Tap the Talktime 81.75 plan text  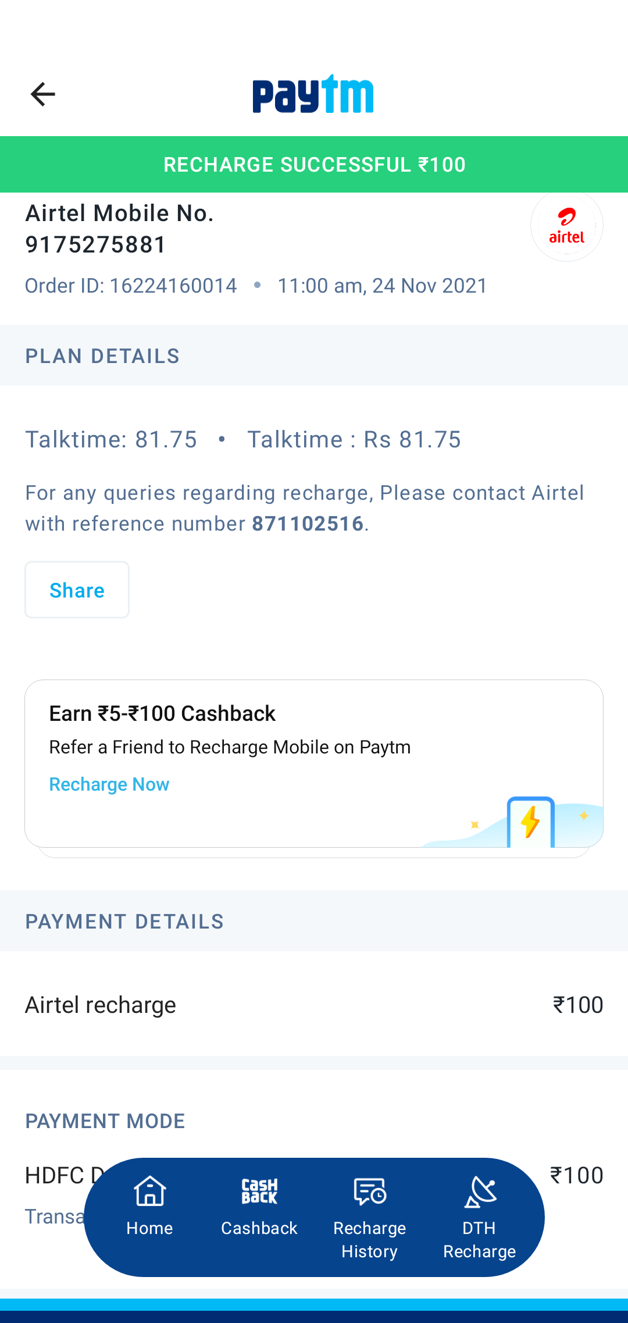[111, 439]
